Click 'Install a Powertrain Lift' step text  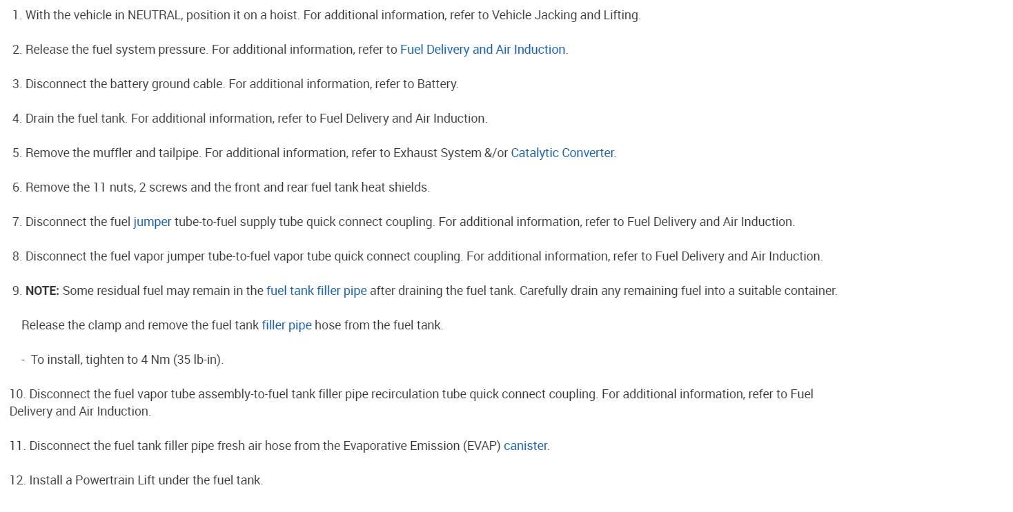pos(146,480)
